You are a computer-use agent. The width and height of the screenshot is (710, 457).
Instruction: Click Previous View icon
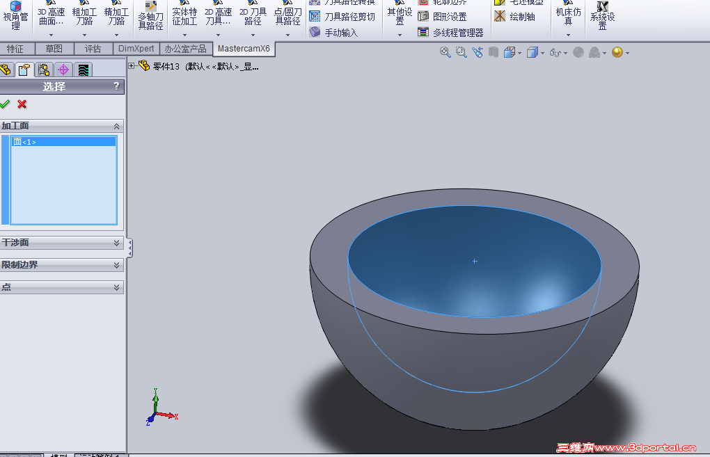pos(478,52)
